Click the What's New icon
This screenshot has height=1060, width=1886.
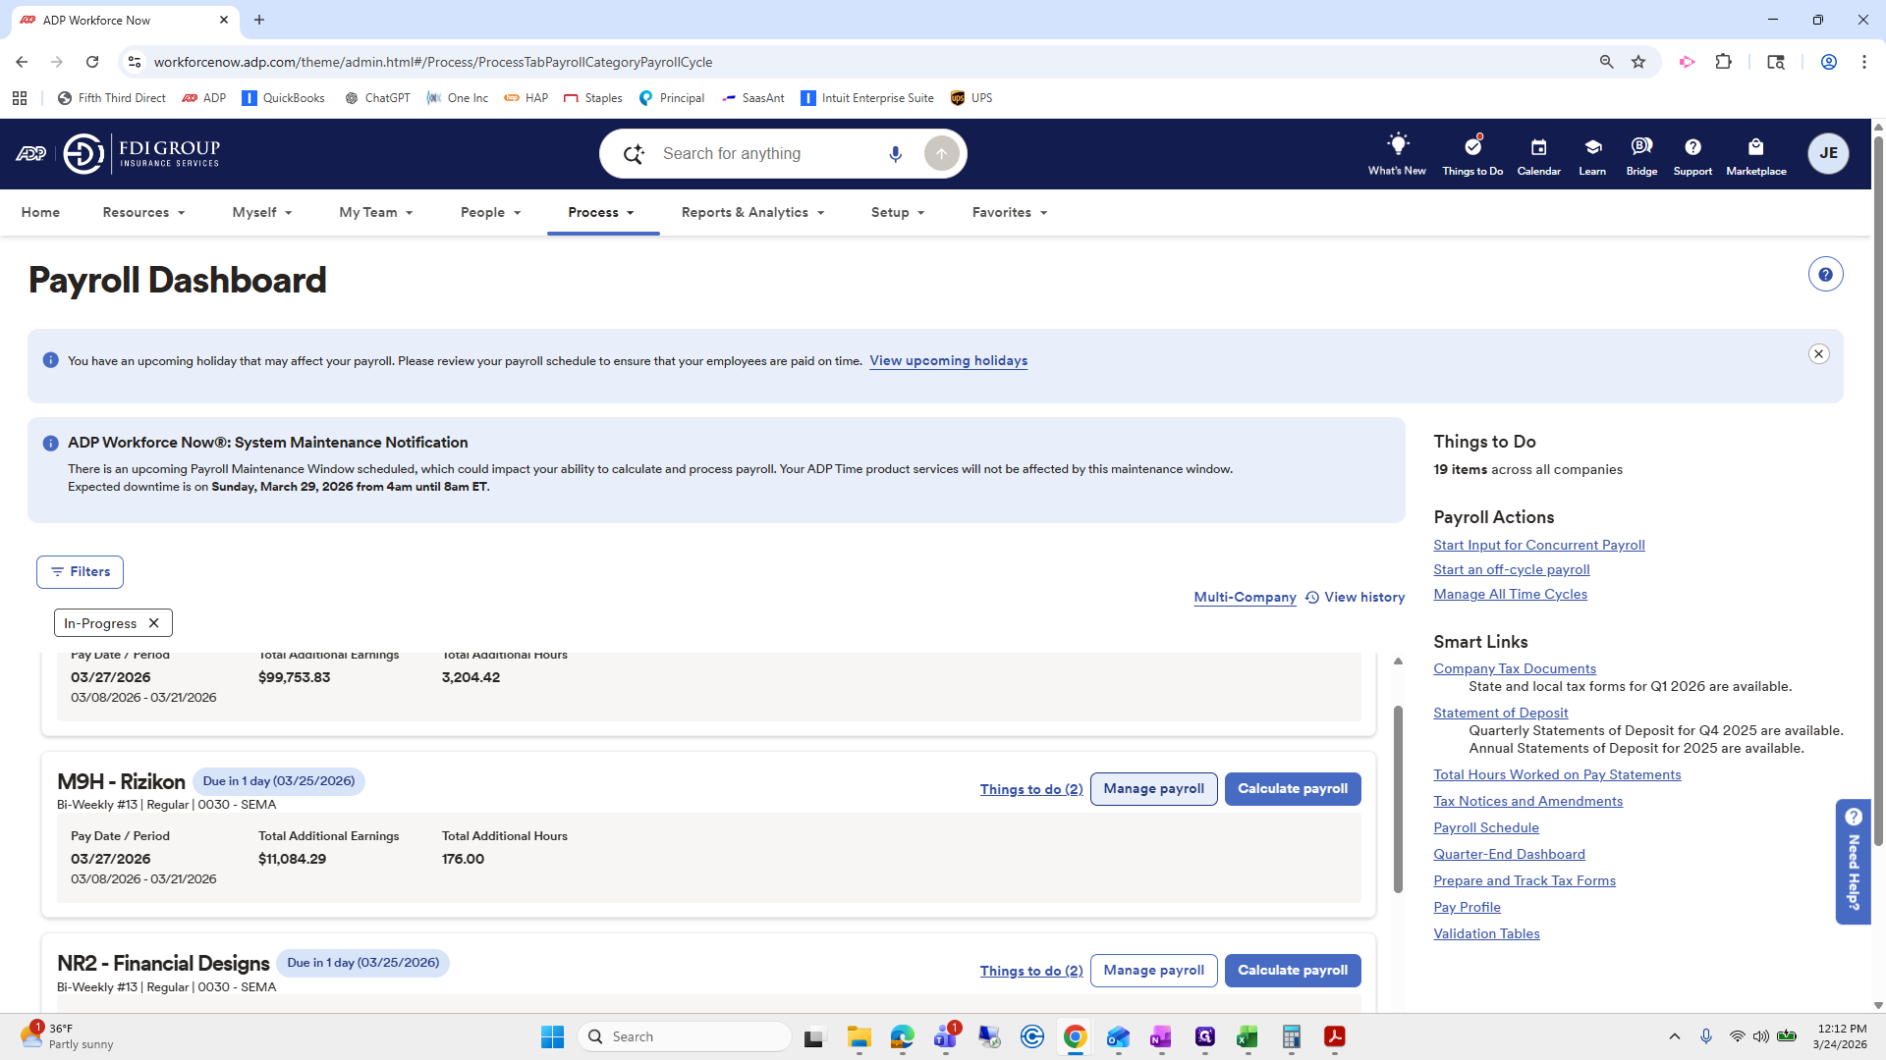pos(1397,153)
